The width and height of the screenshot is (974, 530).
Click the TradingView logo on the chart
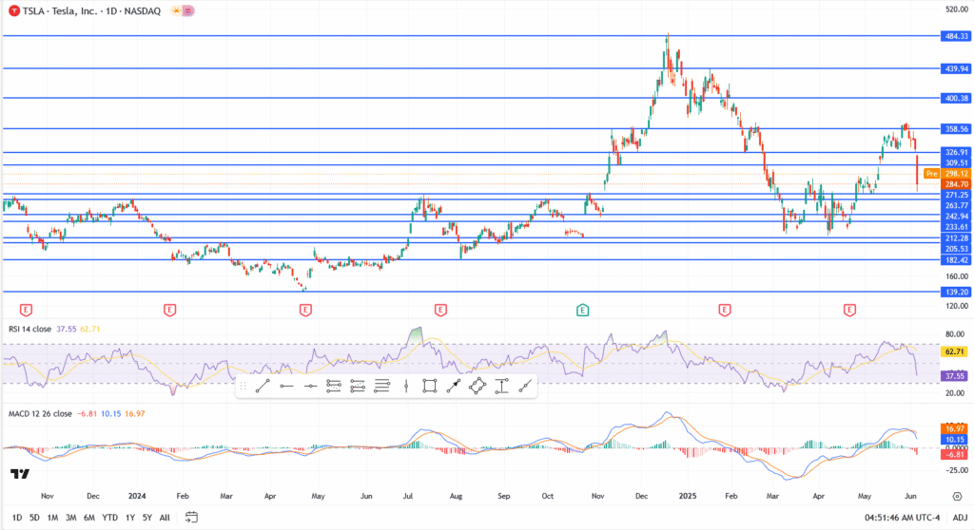tap(19, 474)
